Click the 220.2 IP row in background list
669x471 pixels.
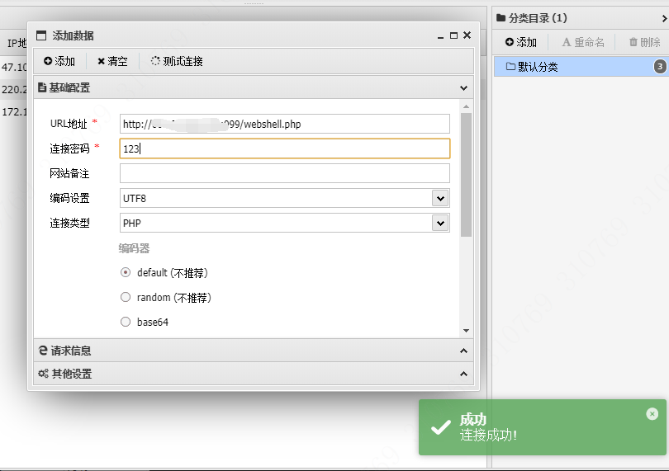[x=14, y=90]
